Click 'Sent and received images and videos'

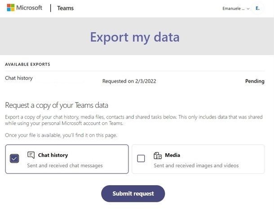(196, 165)
